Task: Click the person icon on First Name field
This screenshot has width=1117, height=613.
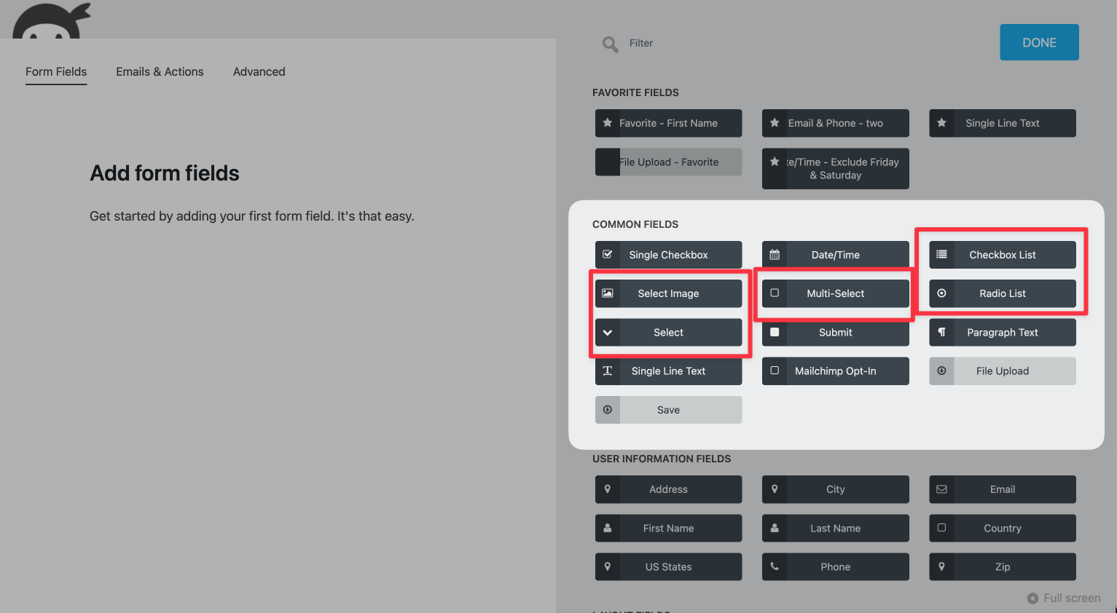Action: [608, 528]
